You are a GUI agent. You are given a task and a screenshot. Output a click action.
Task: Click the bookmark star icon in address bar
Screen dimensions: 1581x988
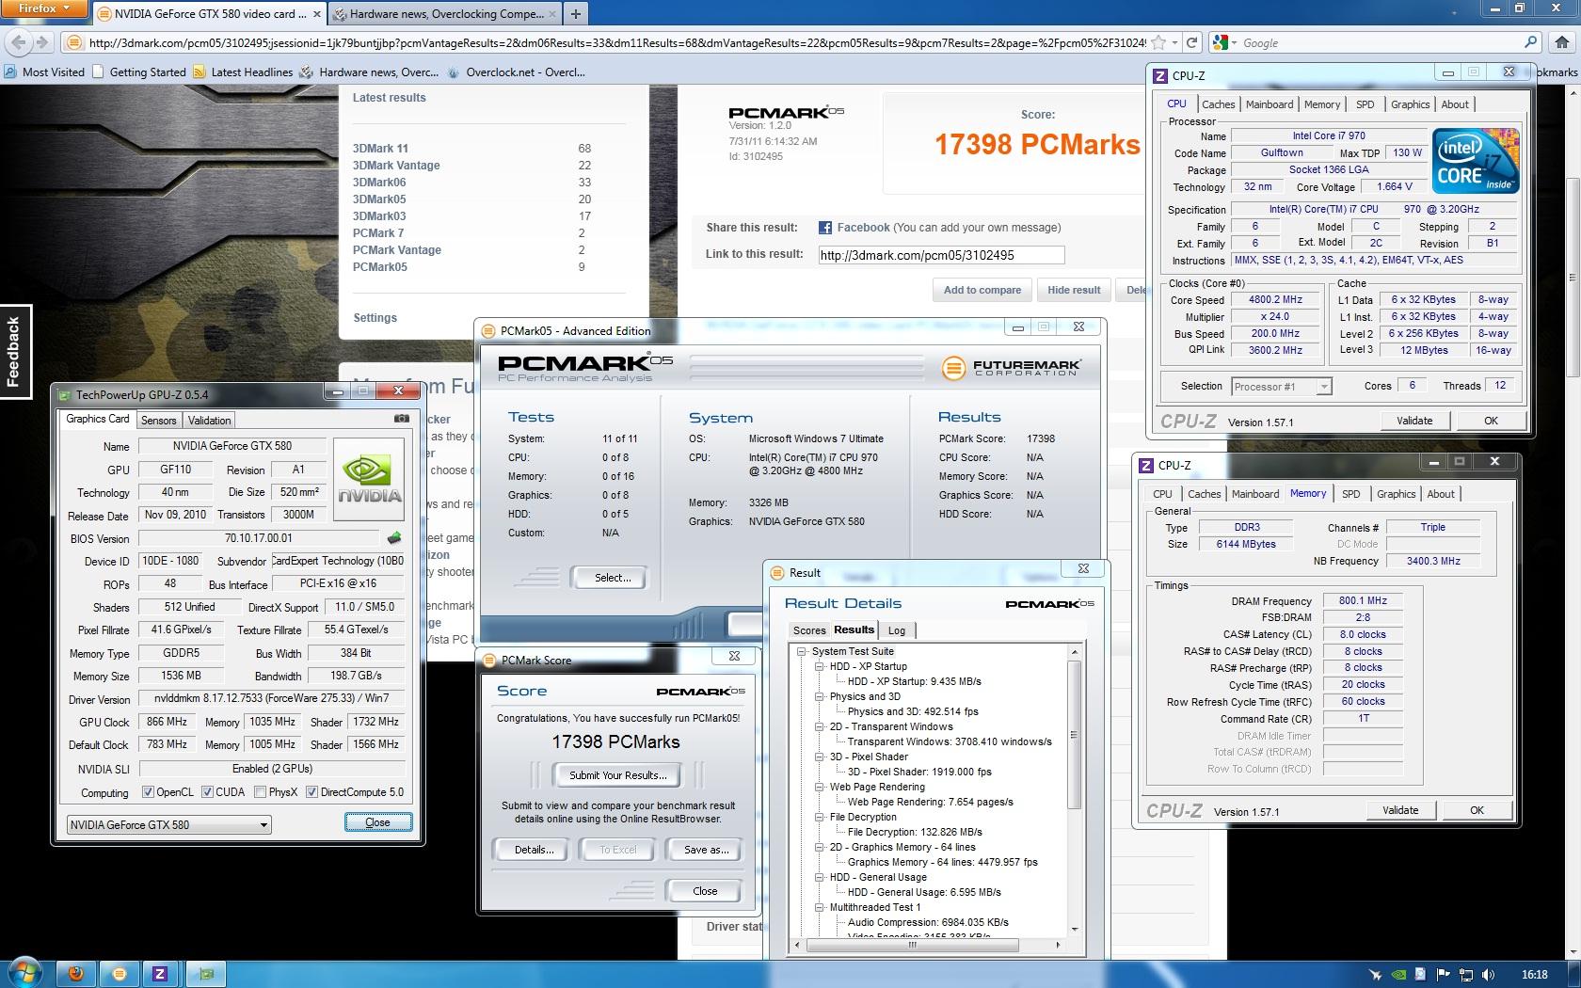(x=1159, y=42)
